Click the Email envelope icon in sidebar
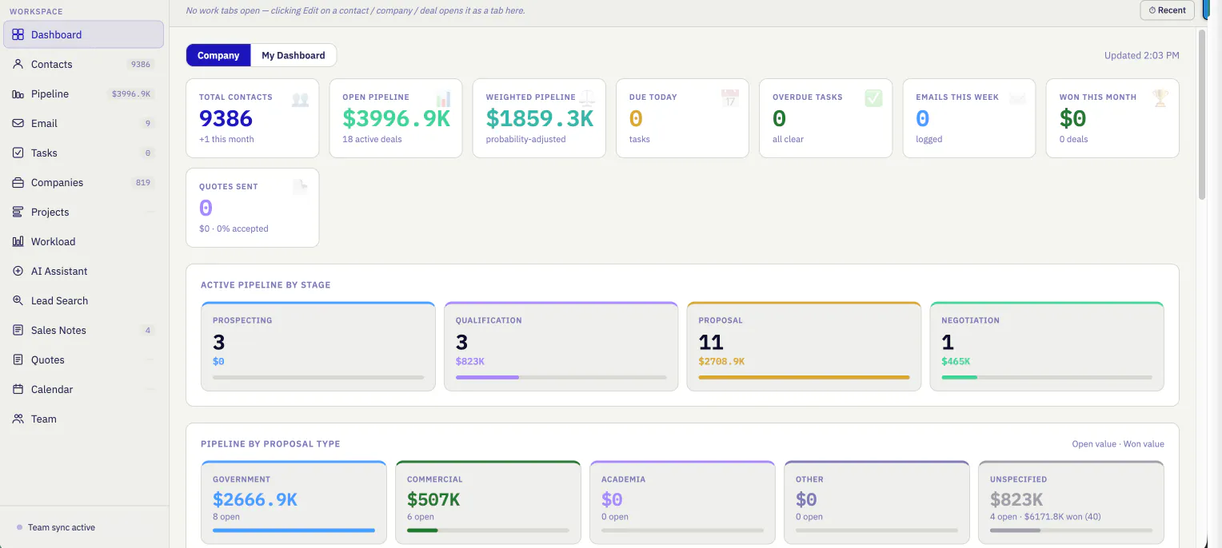The image size is (1222, 548). pos(18,123)
